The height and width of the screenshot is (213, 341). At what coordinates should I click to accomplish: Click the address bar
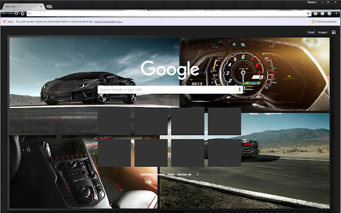point(169,13)
